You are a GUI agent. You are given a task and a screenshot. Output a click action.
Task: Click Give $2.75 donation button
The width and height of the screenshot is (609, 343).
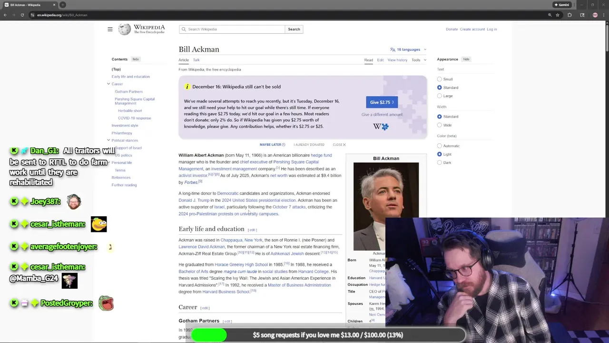[382, 102]
